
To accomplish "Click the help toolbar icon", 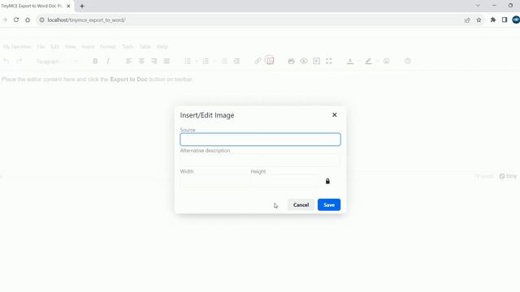I will coord(408,62).
